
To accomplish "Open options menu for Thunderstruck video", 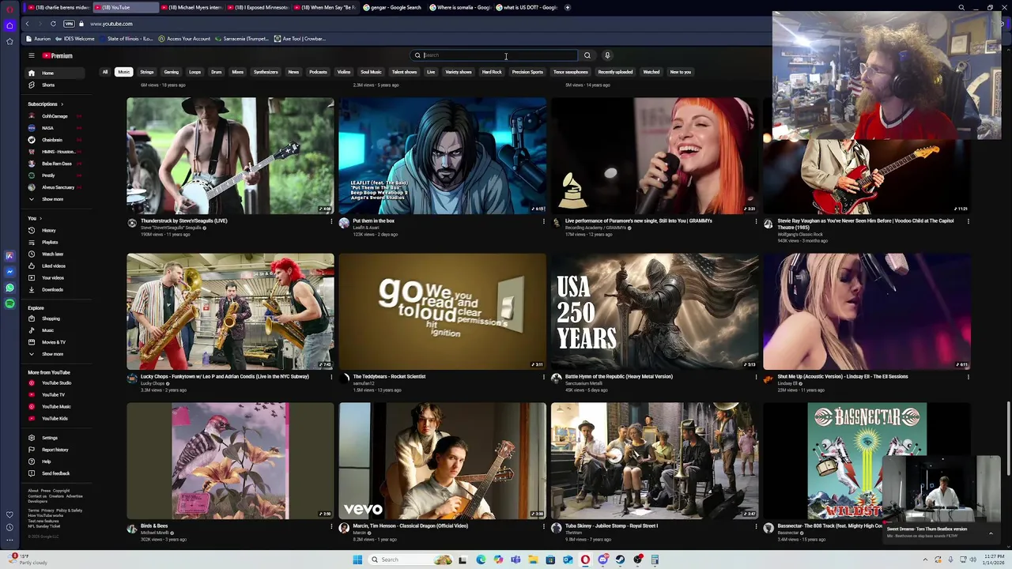I will point(331,221).
